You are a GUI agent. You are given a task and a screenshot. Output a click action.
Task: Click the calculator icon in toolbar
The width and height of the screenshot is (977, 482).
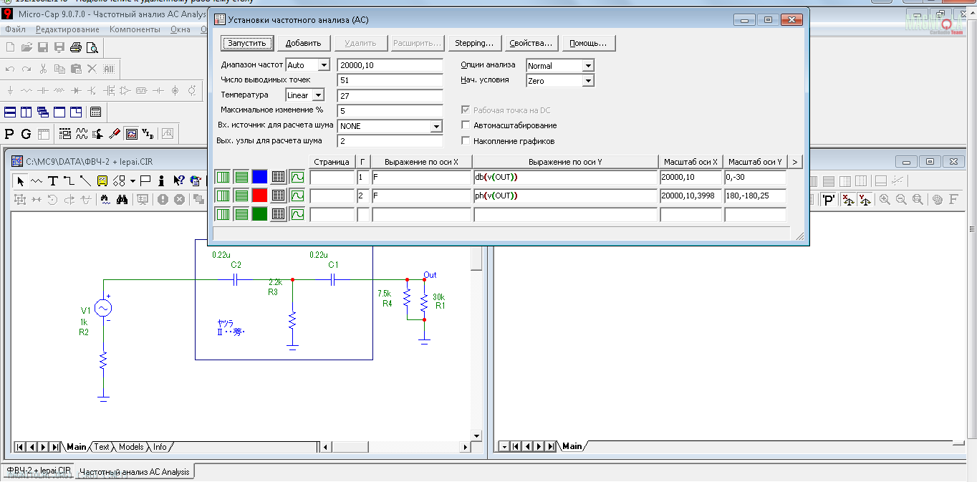pyautogui.click(x=95, y=112)
